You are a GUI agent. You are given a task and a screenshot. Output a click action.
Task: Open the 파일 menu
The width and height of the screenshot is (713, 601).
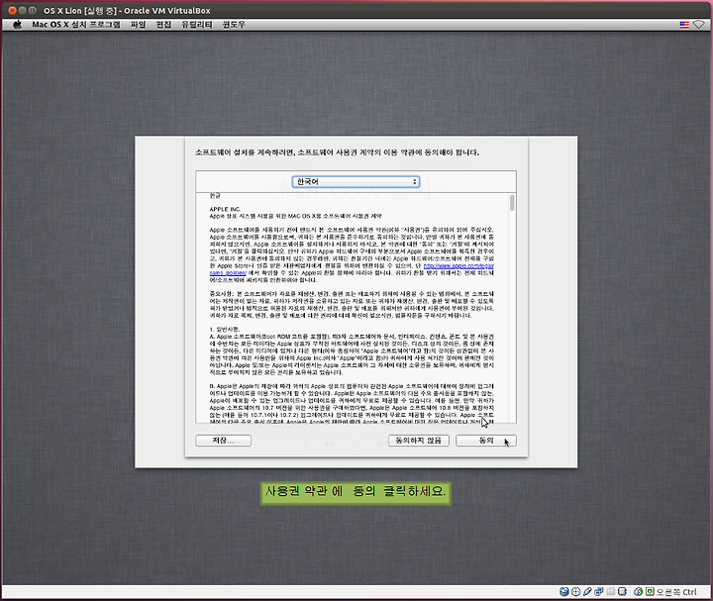(x=138, y=25)
